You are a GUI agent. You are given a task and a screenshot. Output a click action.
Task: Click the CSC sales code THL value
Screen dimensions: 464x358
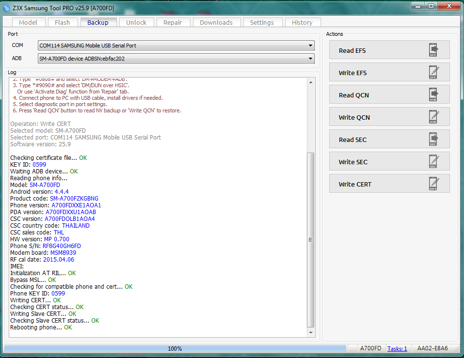tap(59, 233)
